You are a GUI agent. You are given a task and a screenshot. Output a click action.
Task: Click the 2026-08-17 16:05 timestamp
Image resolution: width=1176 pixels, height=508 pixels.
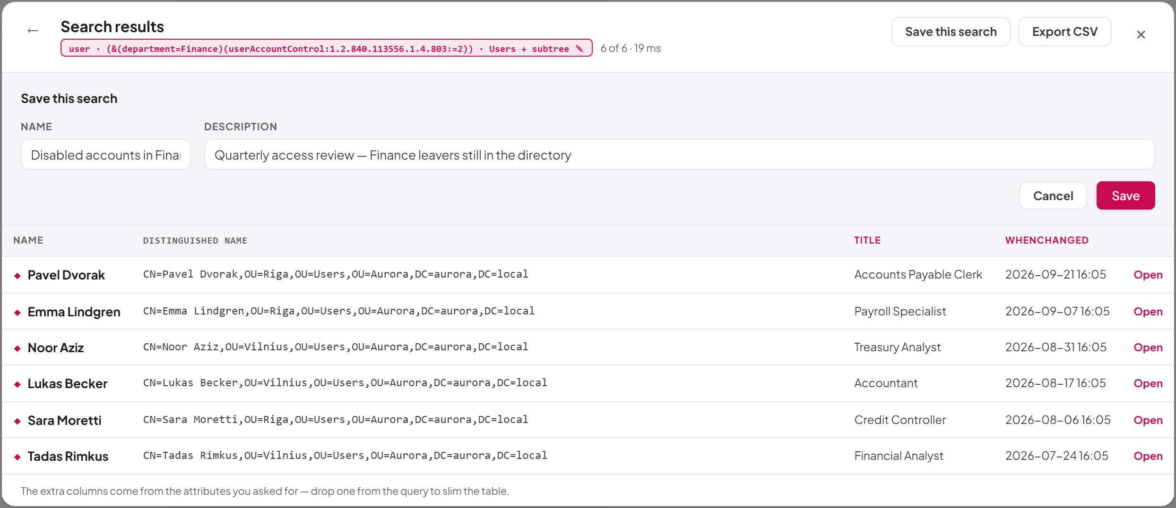pyautogui.click(x=1055, y=383)
